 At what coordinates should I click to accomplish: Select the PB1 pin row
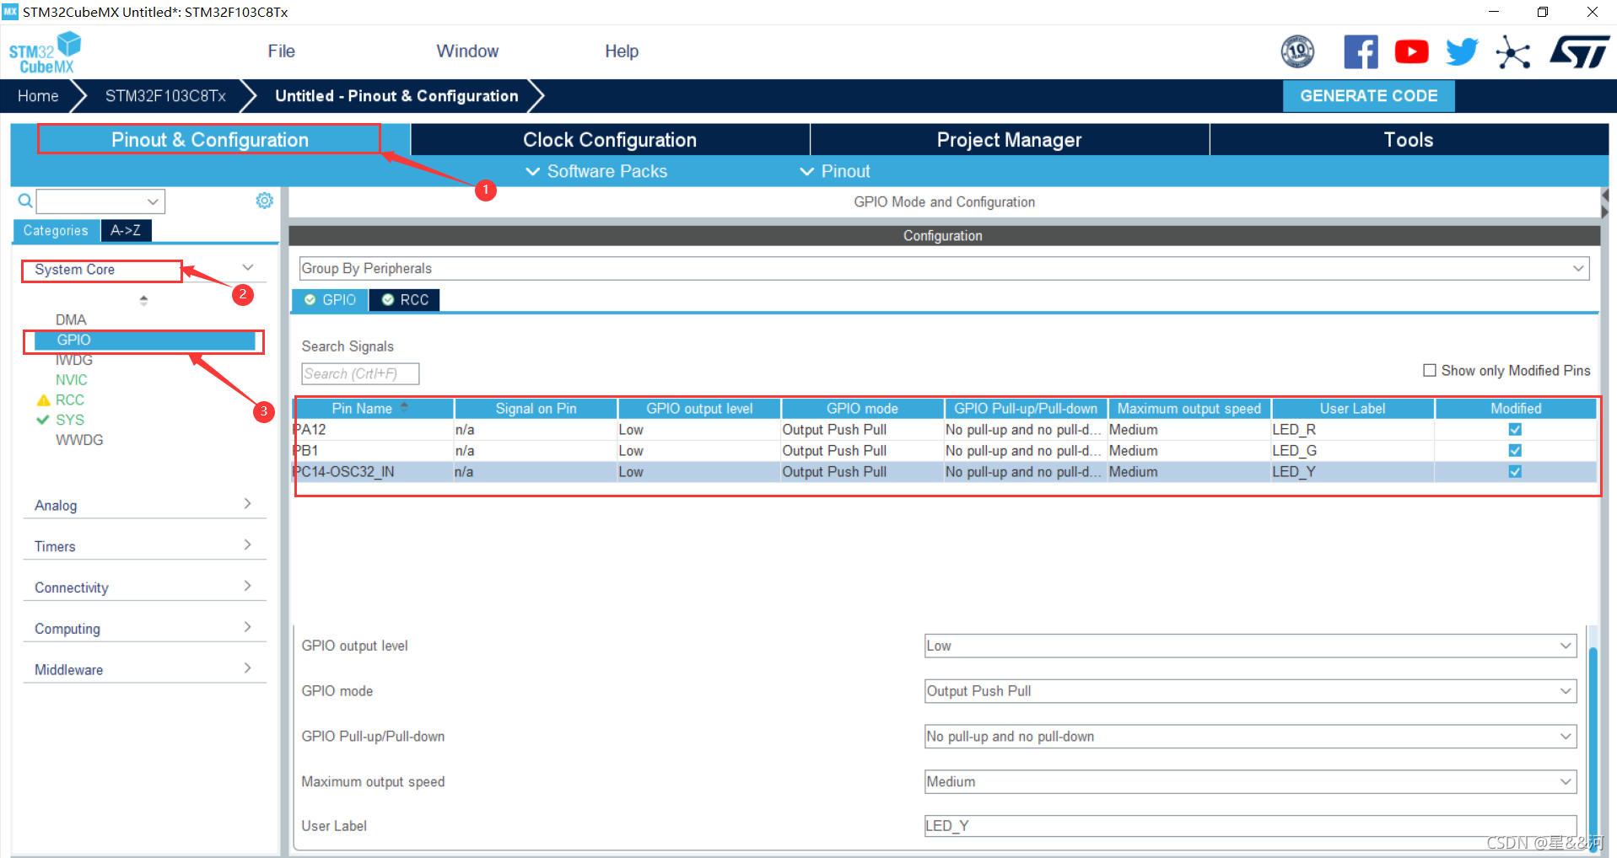(944, 451)
